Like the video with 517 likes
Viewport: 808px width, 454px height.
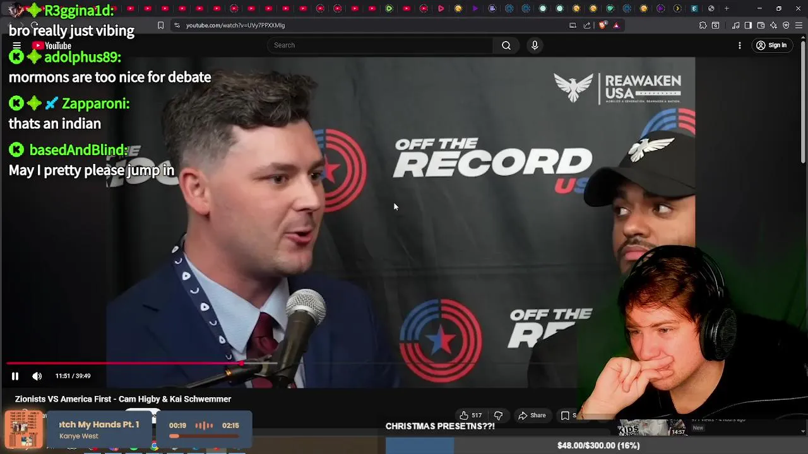click(x=470, y=416)
